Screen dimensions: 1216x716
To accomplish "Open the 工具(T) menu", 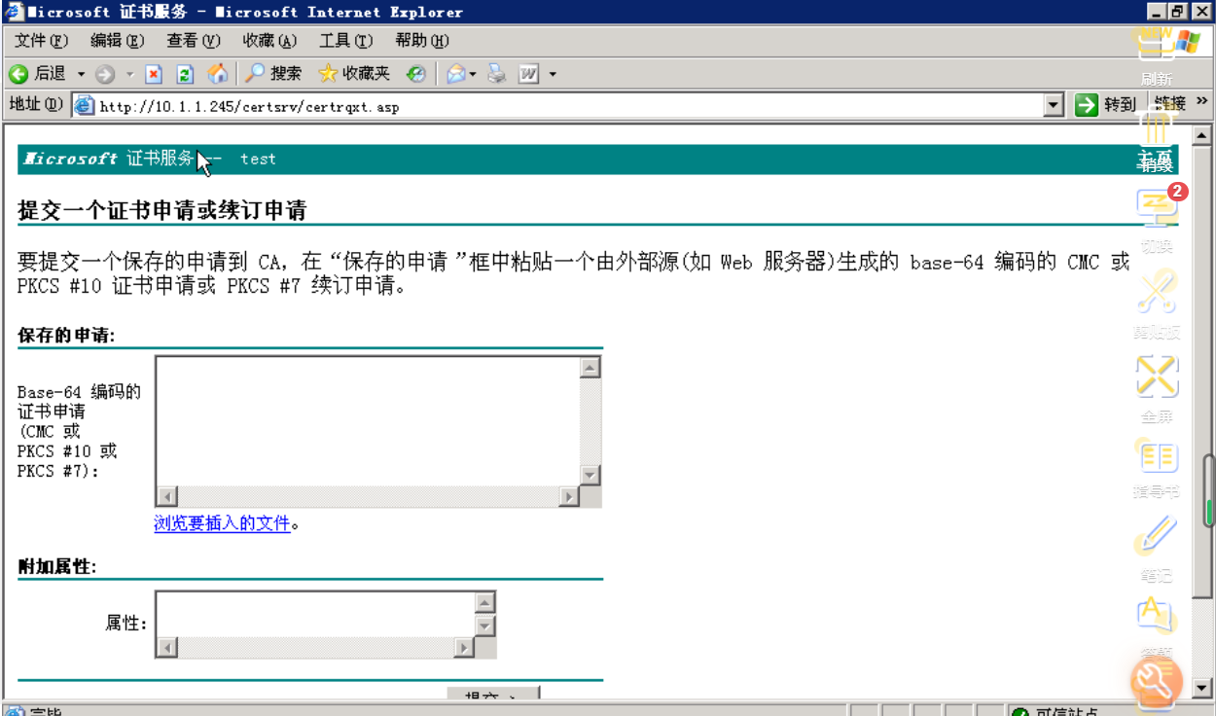I will tap(345, 41).
